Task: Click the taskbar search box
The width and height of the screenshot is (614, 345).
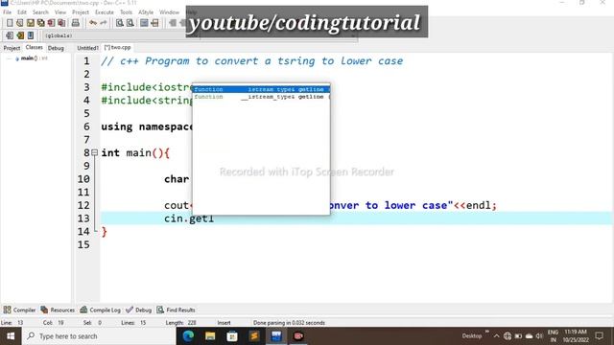Action: [99, 336]
